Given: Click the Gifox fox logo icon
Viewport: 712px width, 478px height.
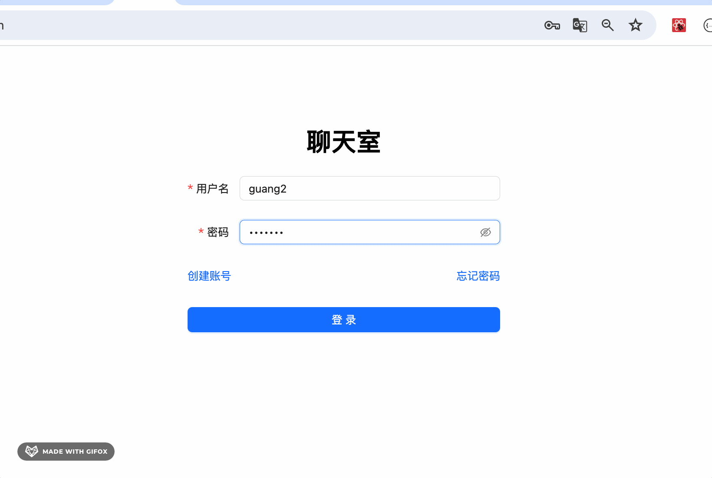Looking at the screenshot, I should [32, 451].
